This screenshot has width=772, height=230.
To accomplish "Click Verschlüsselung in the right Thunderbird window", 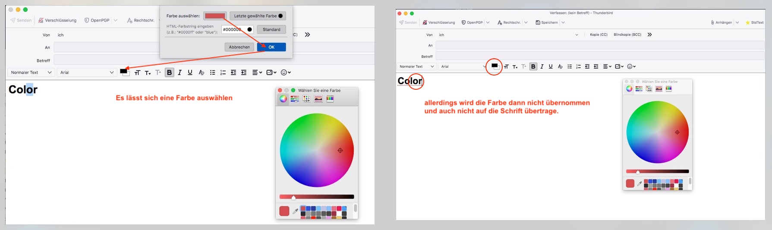I will point(439,22).
